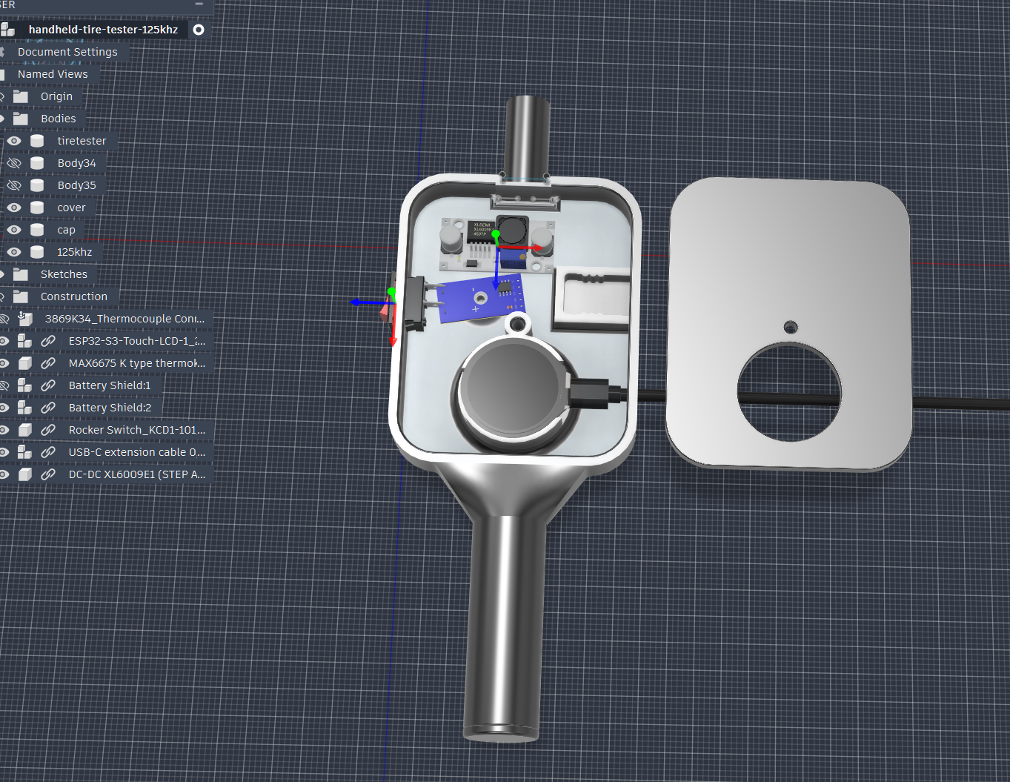Click the MAX6675 link chain icon
The height and width of the screenshot is (782, 1010).
(x=48, y=363)
